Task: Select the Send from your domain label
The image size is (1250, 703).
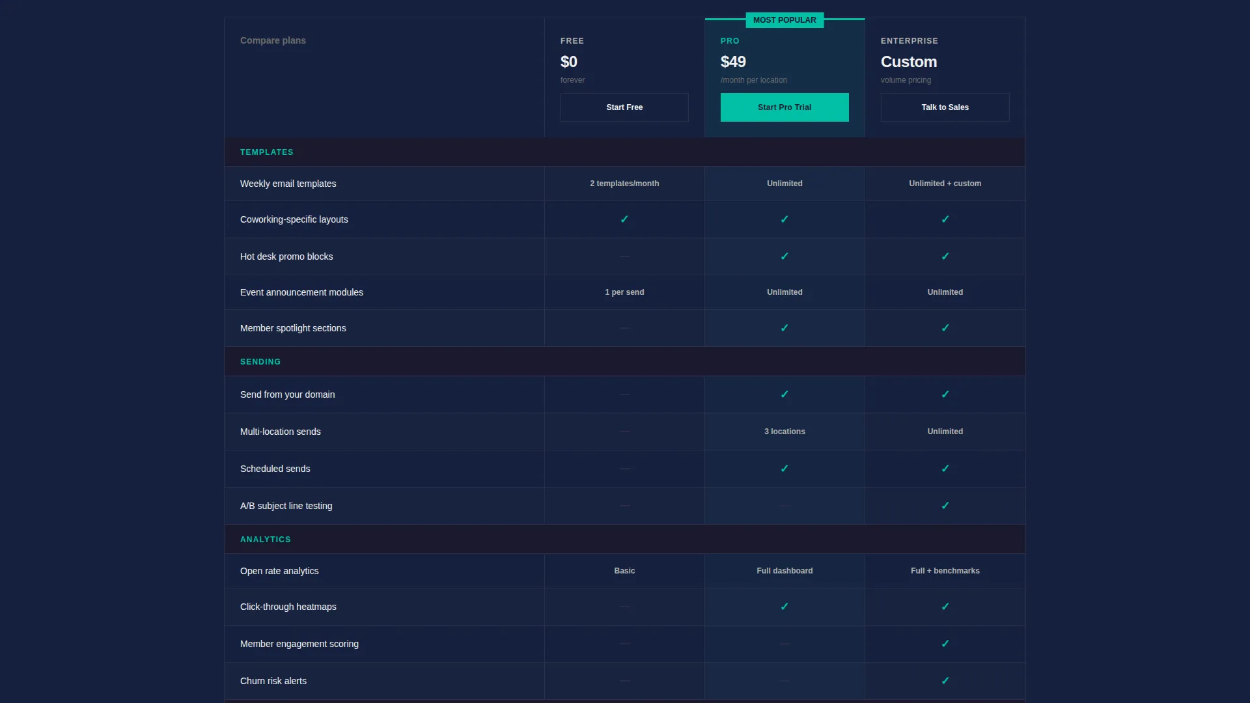Action: 287,394
